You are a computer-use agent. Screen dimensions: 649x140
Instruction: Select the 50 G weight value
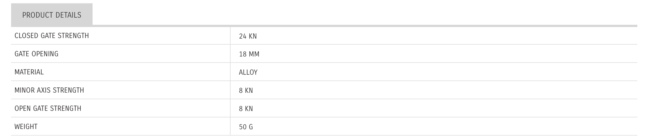click(x=246, y=127)
